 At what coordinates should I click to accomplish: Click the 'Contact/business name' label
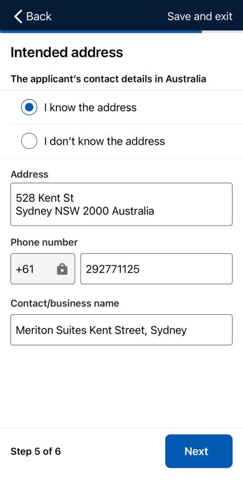tap(65, 303)
